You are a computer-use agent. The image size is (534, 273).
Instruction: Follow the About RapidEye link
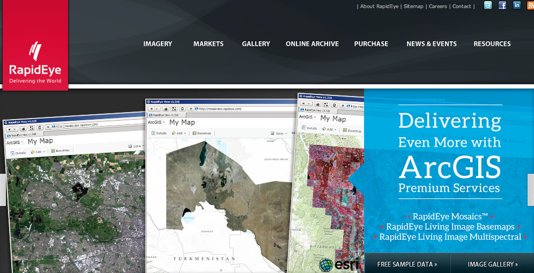[380, 6]
